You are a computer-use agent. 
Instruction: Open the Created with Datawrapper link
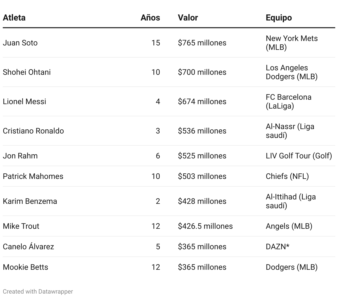pyautogui.click(x=38, y=291)
